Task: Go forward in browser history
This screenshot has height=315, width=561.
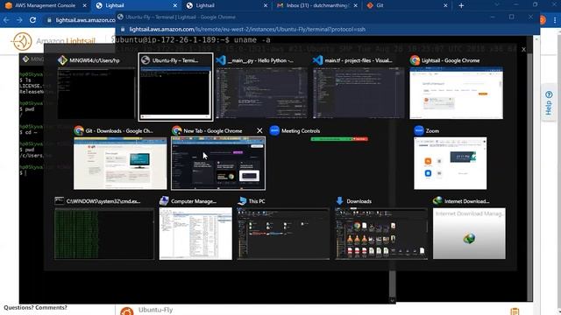Action: (19, 20)
